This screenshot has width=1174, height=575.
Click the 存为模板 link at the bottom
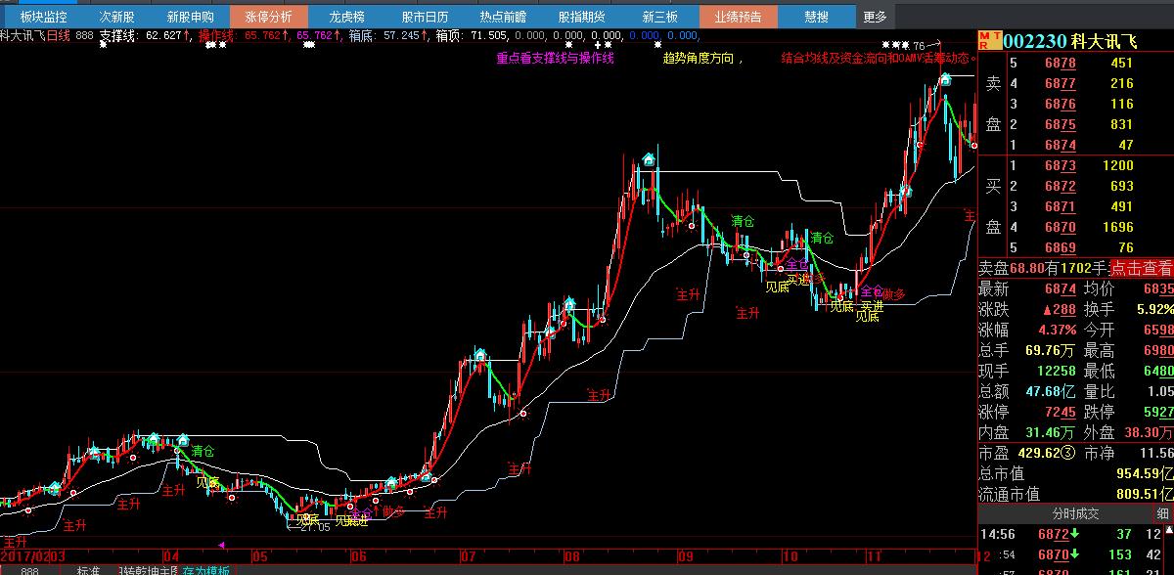pyautogui.click(x=205, y=571)
